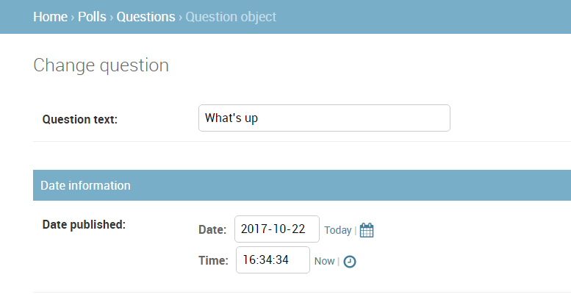This screenshot has width=571, height=297.
Task: Click the Date information section header
Action: (x=302, y=185)
